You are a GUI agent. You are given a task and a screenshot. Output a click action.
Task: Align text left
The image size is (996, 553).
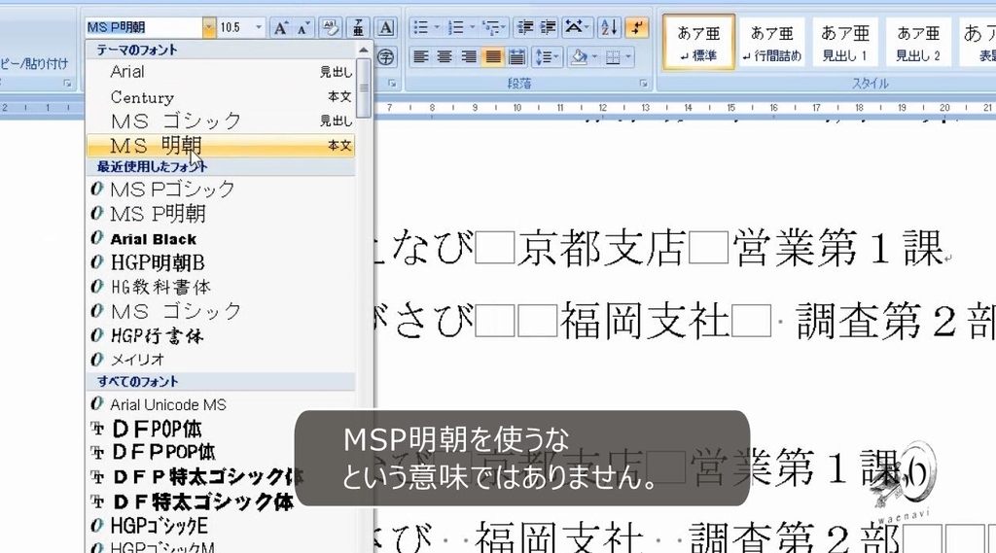coord(420,57)
